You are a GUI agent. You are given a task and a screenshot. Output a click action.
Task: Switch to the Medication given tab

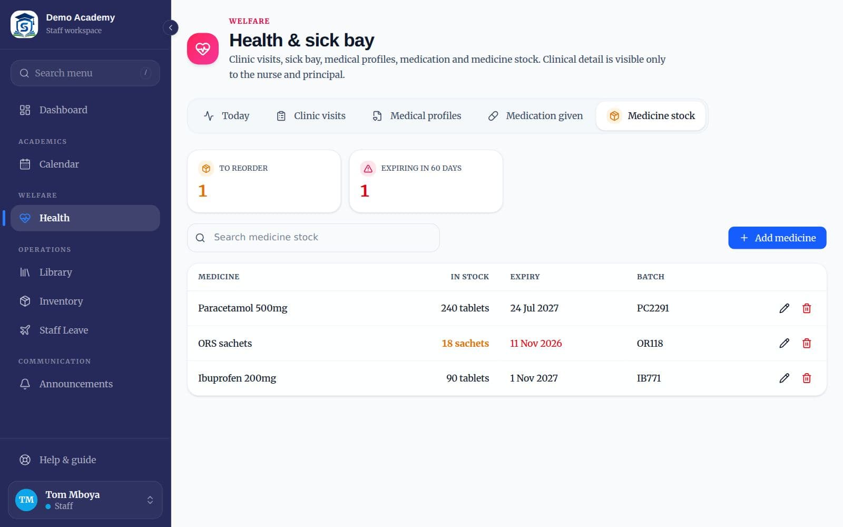(x=535, y=116)
